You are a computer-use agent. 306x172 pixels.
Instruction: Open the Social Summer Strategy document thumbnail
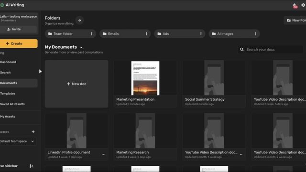(214, 77)
